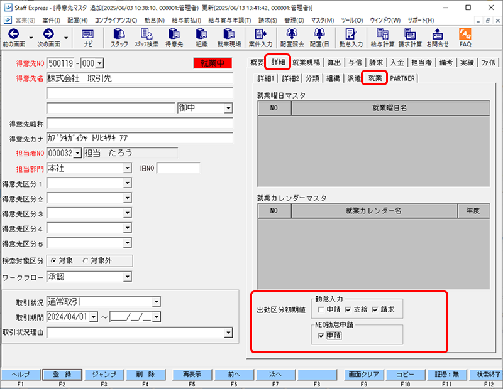
Task: Switch to the 就業現場 tab
Action: [x=306, y=62]
